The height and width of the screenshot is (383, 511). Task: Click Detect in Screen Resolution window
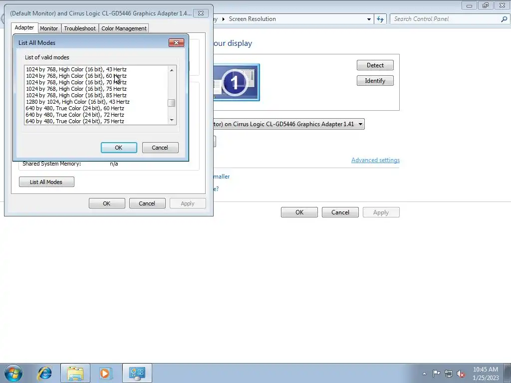(375, 65)
